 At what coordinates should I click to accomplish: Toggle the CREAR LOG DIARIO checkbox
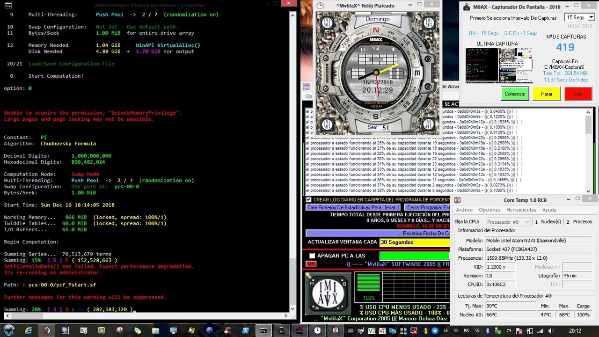pos(308,199)
